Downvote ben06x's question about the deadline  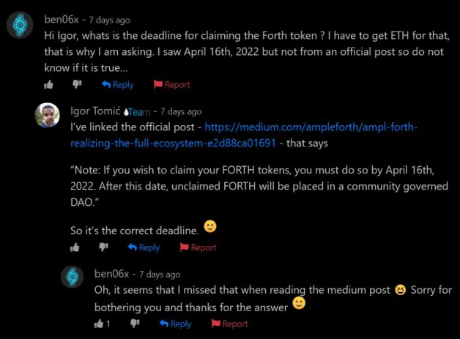click(78, 85)
